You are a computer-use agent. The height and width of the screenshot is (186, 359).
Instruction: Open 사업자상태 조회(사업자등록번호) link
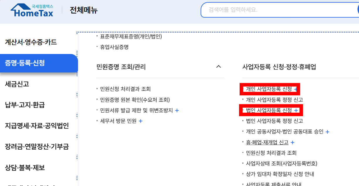tap(282, 163)
